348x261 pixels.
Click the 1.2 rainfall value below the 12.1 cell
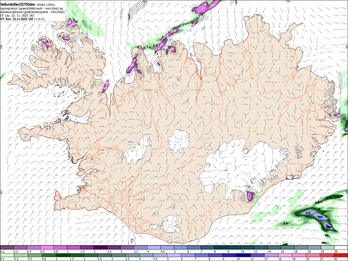327,235
